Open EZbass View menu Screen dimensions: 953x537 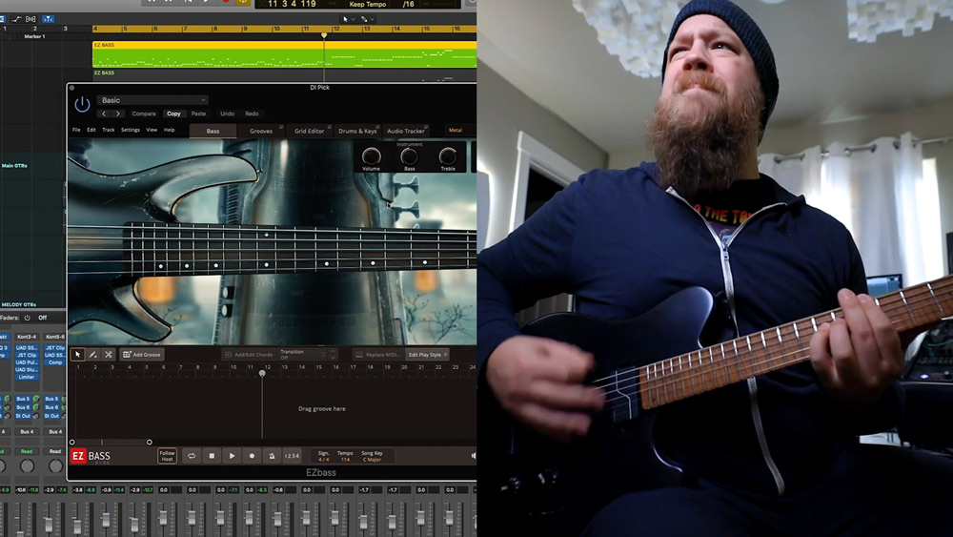coord(152,130)
